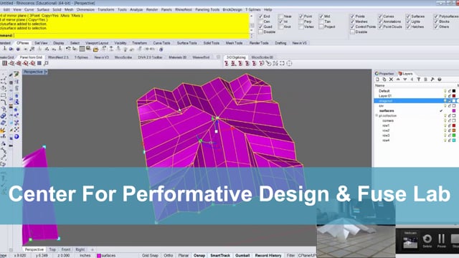459x258 pixels.
Task: Uncheck the Polysurfaces selection filter
Action: 436,16
